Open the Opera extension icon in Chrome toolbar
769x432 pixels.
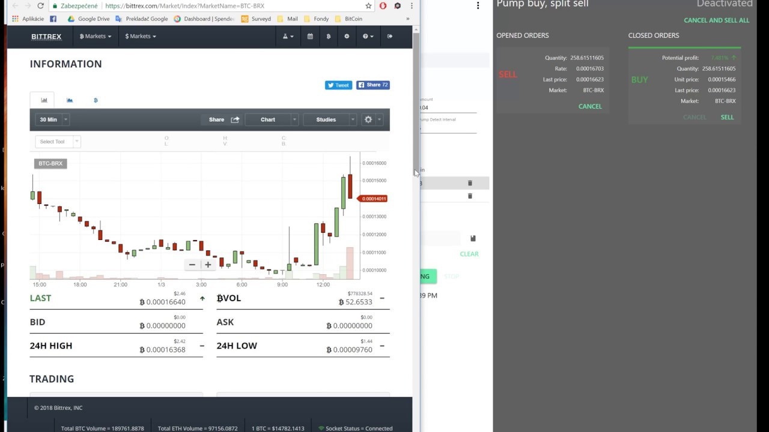(383, 5)
